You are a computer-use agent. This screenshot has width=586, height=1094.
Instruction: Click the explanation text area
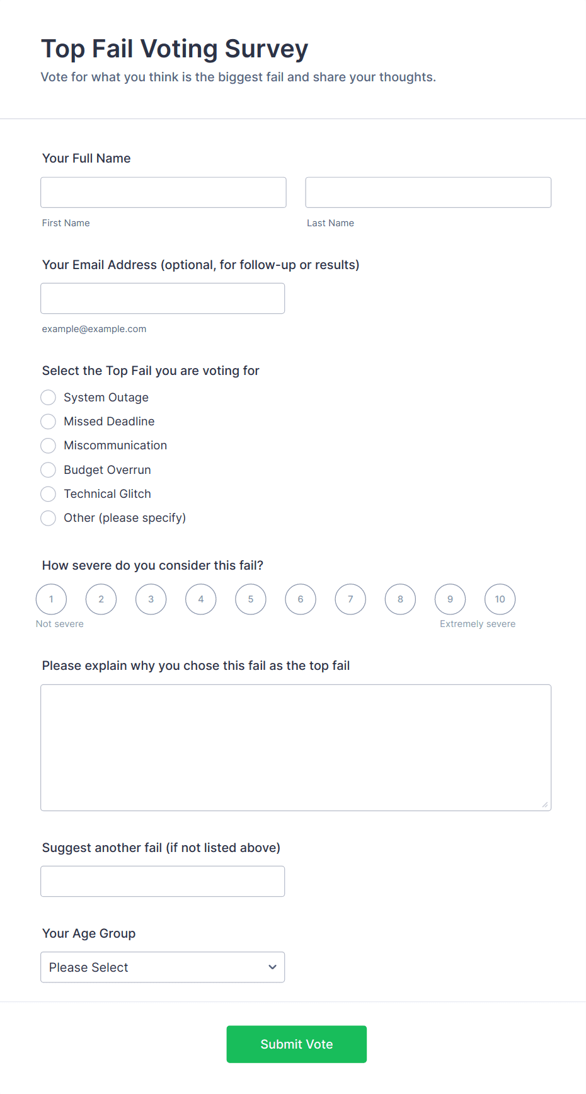[x=296, y=747]
